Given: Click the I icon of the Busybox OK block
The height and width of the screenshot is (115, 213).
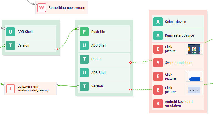Looking at the screenshot, I should click(10, 88).
